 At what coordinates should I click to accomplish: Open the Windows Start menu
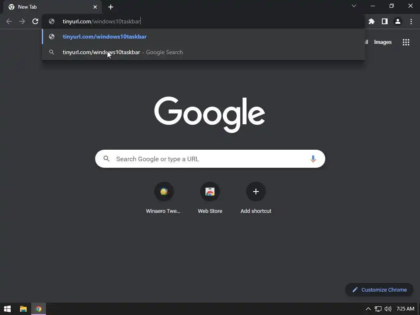point(7,309)
